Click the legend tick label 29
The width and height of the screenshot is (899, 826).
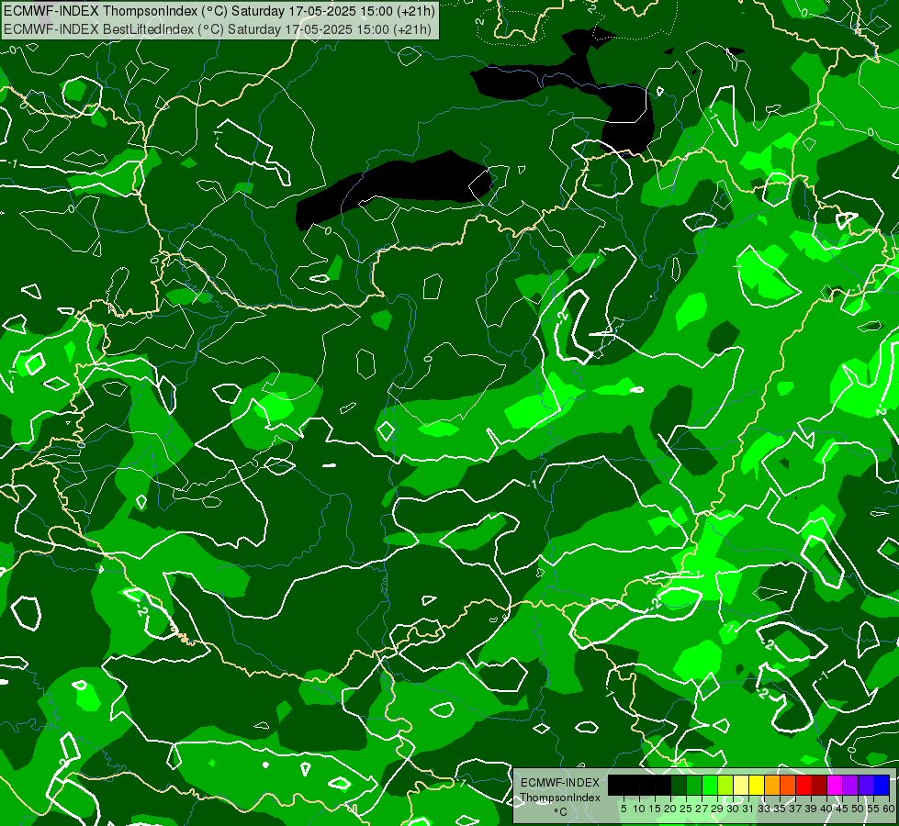(716, 809)
